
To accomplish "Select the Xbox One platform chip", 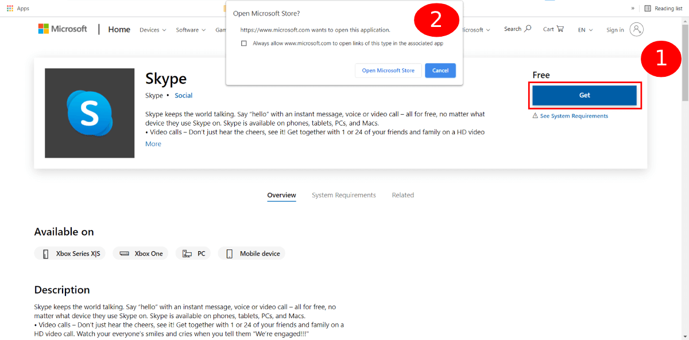I will [x=140, y=253].
